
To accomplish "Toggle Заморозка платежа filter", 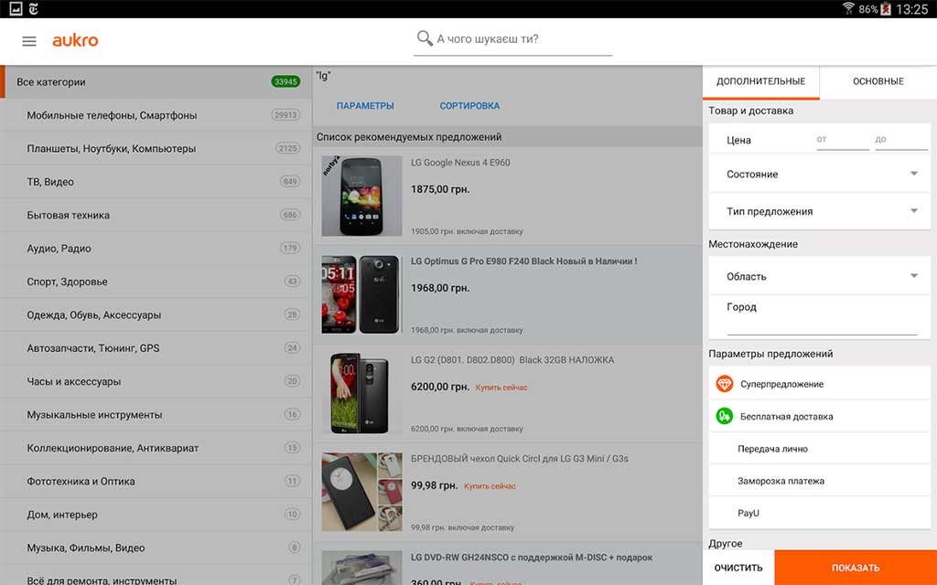I will (819, 481).
